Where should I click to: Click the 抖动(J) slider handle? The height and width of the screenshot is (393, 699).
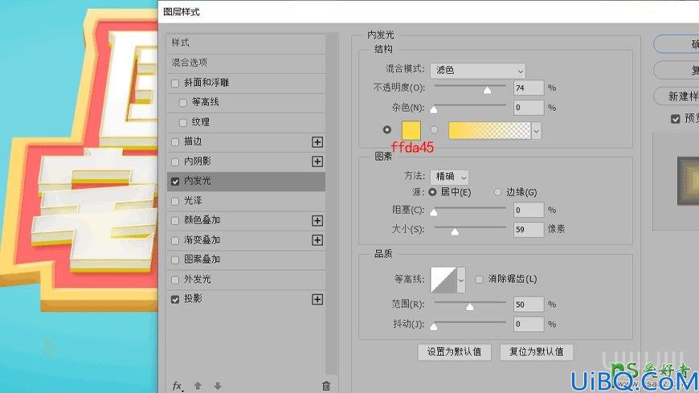(x=434, y=326)
